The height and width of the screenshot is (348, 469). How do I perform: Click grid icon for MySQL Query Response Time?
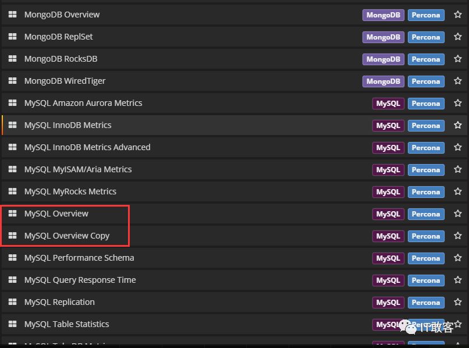coord(13,280)
